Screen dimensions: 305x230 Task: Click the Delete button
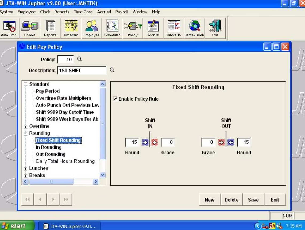(x=231, y=199)
